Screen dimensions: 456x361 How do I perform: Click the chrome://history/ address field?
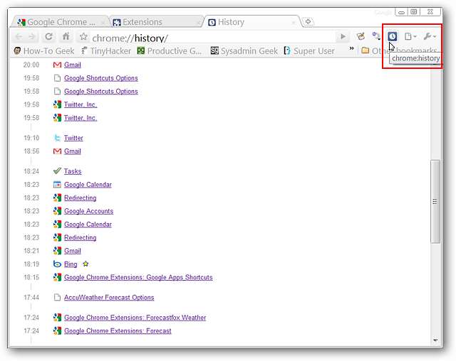tap(212, 38)
